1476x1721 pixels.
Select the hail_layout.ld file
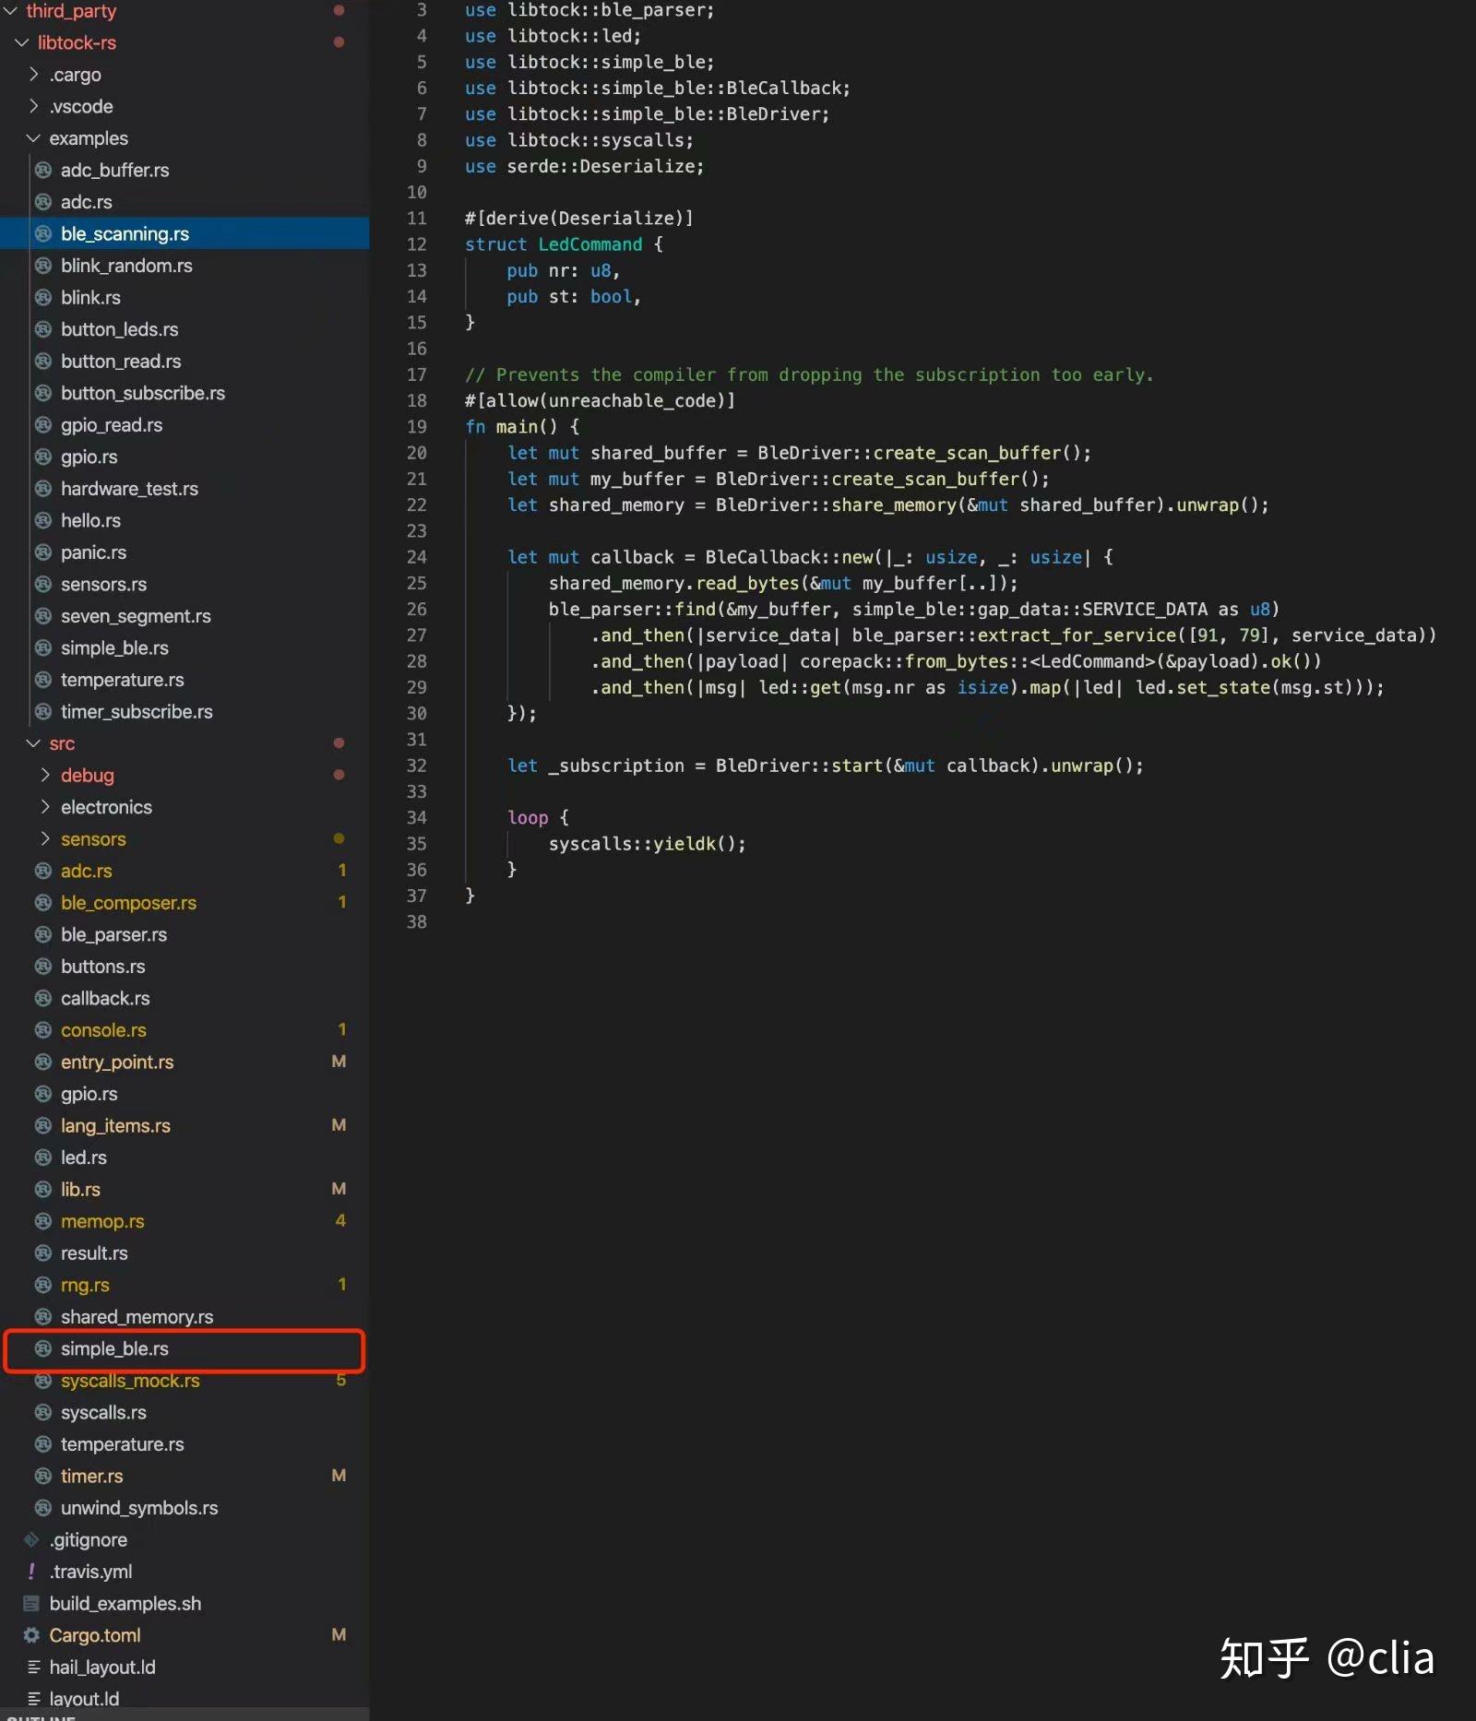coord(103,1667)
